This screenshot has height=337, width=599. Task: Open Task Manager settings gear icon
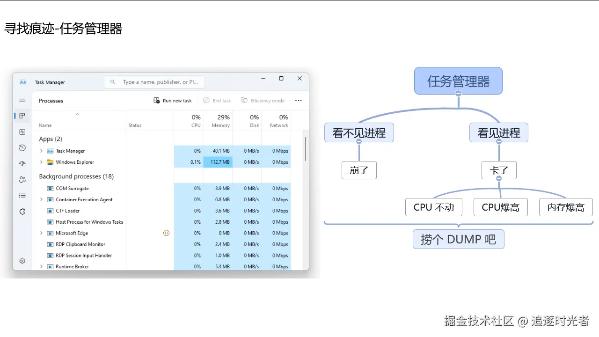point(22,261)
